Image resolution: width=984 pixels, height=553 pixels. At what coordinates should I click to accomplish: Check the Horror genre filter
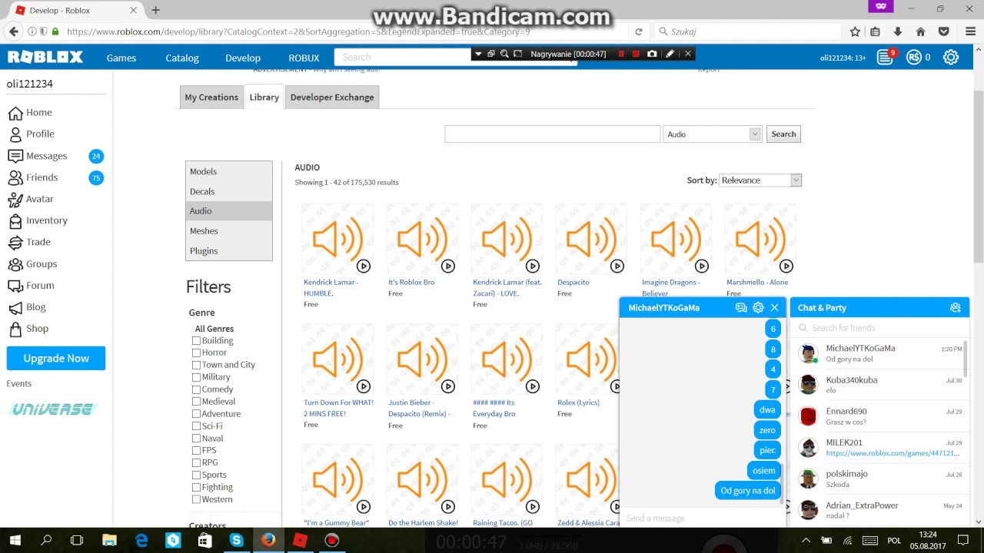[x=196, y=353]
